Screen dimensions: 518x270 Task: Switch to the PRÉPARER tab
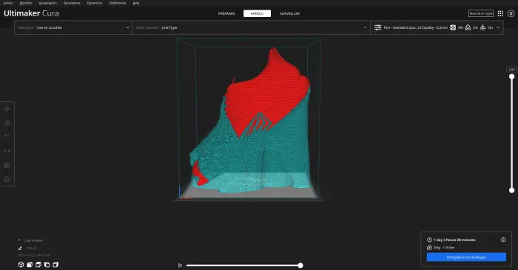(226, 13)
